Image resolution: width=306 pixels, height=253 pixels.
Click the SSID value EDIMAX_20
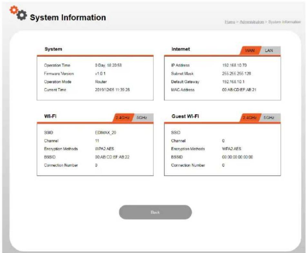point(105,132)
